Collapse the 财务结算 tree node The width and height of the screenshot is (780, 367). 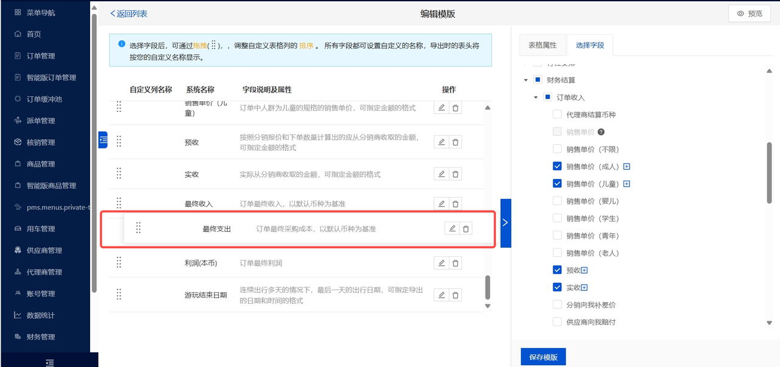(x=526, y=80)
